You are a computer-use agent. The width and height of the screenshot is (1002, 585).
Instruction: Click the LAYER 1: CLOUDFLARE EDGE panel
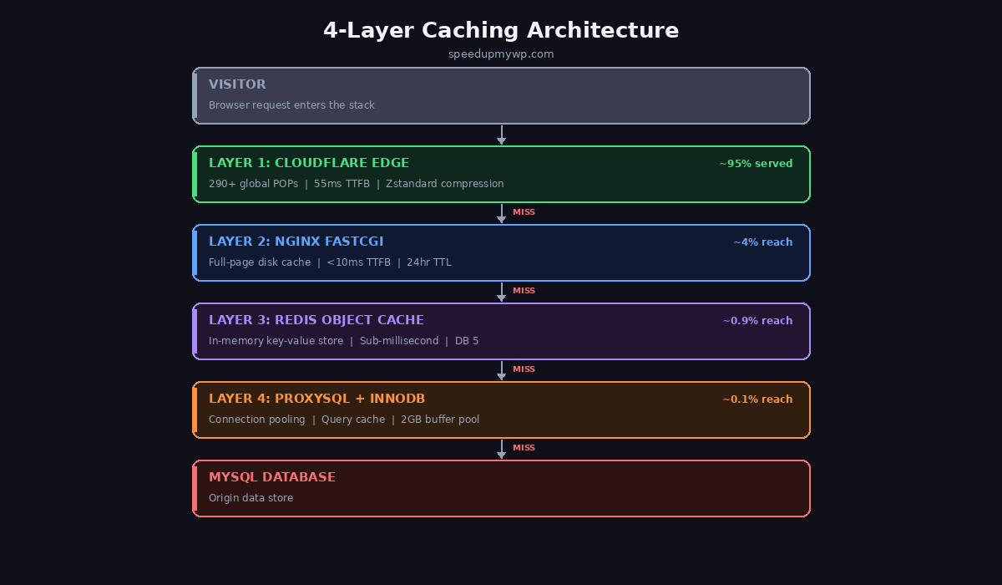501,174
